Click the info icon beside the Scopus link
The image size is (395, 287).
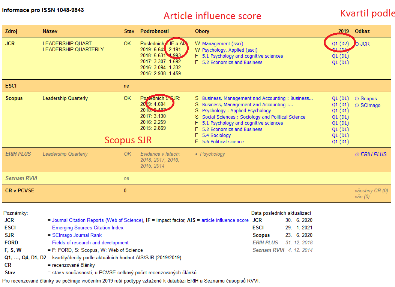[x=357, y=99]
